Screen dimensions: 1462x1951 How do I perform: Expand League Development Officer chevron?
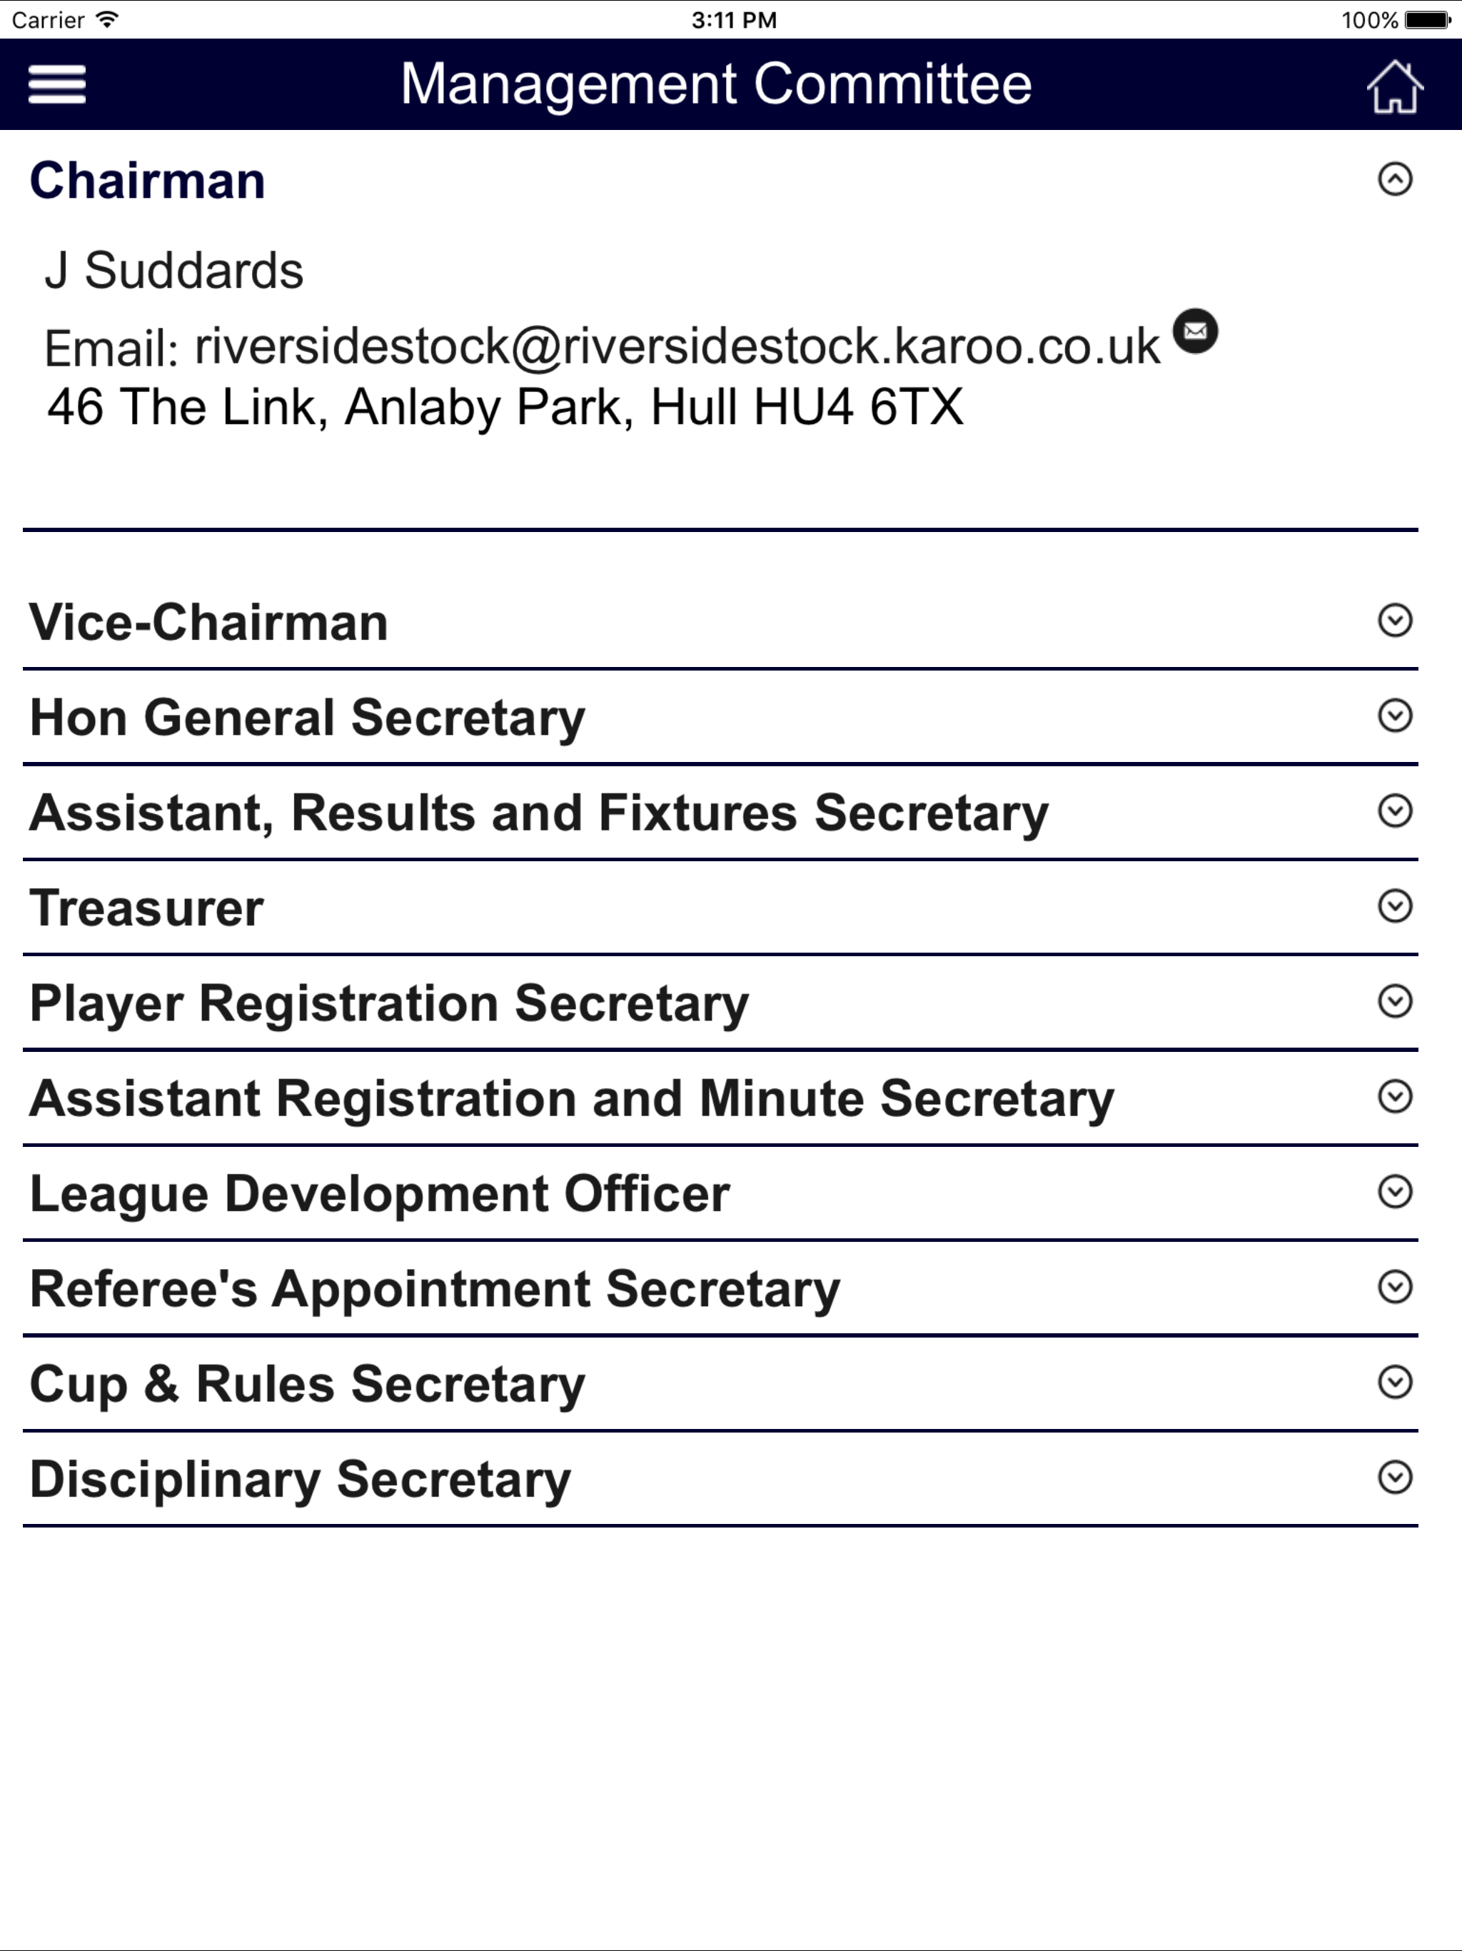coord(1394,1192)
